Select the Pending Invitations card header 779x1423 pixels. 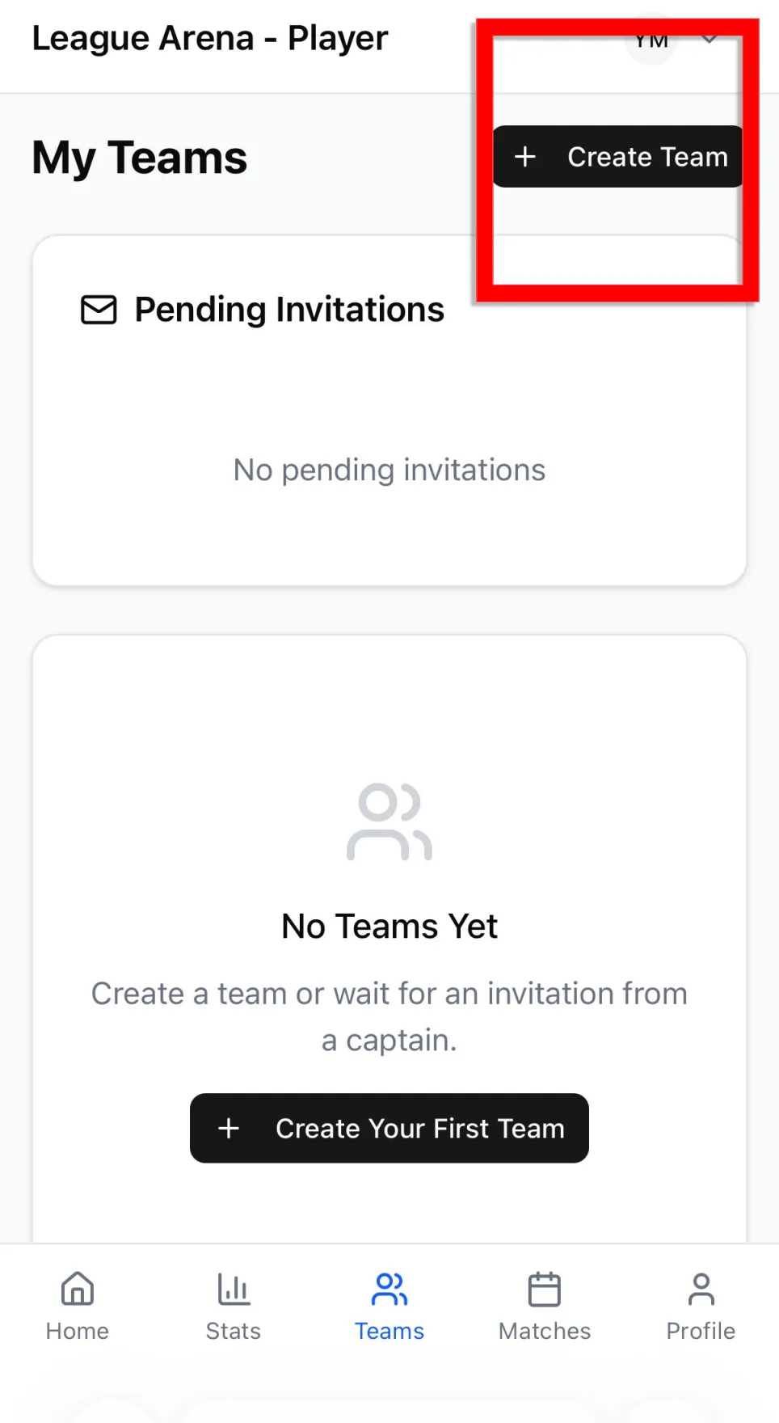pyautogui.click(x=288, y=309)
